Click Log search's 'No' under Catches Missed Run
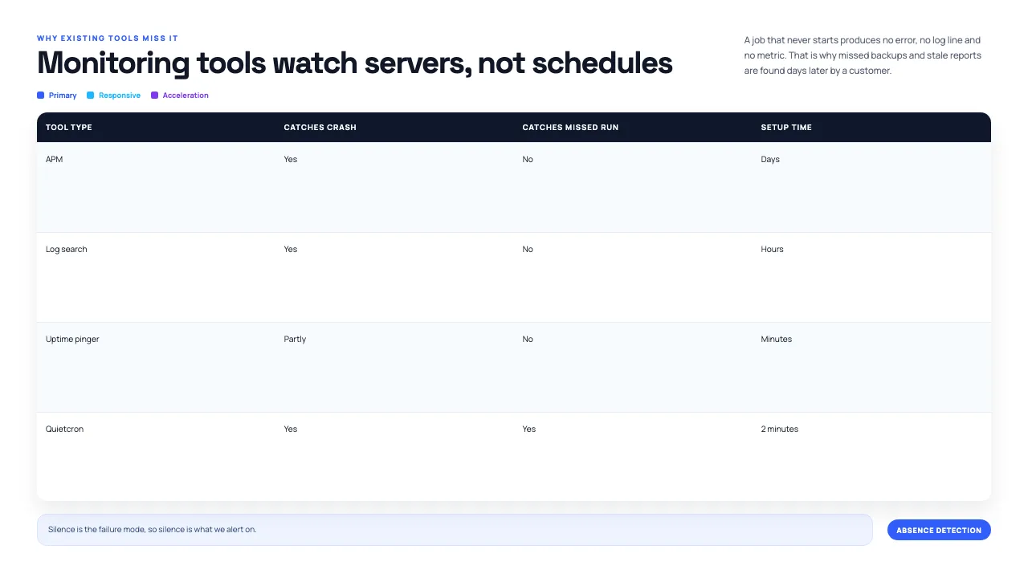Image resolution: width=1028 pixels, height=578 pixels. tap(528, 249)
